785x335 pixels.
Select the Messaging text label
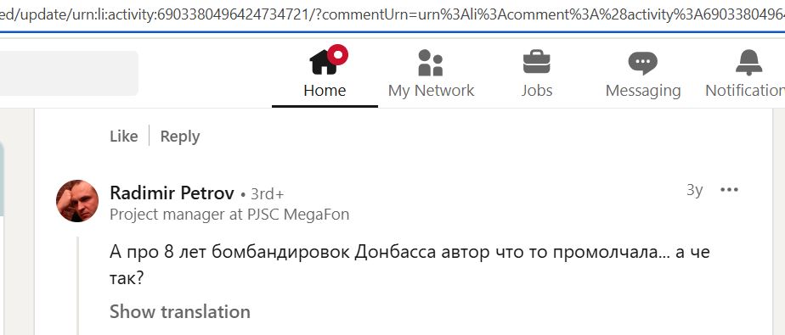tap(643, 91)
